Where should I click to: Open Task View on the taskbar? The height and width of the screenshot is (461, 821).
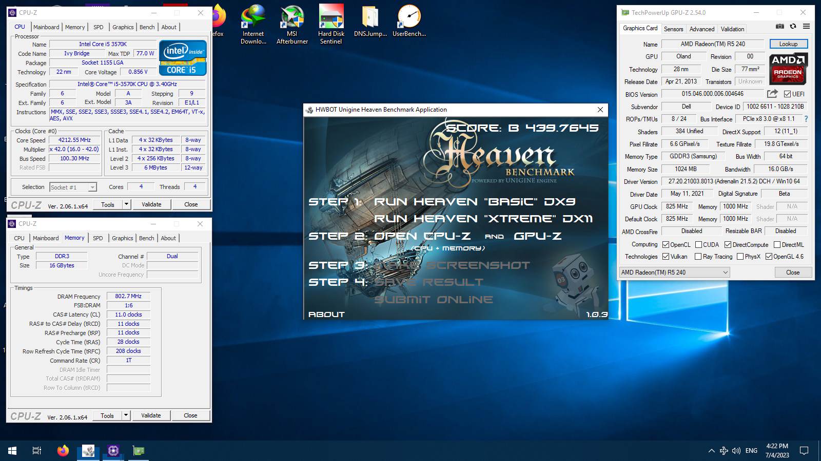point(37,451)
